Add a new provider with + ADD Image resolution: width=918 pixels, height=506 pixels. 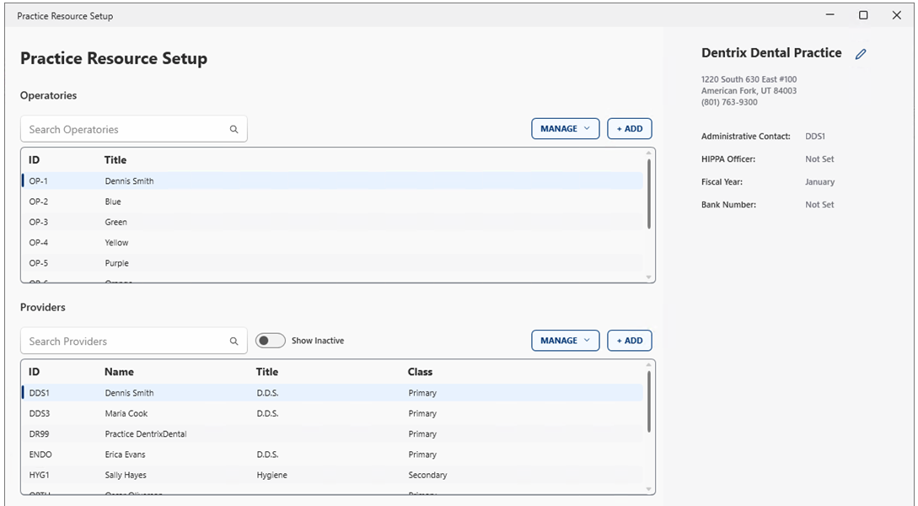point(629,341)
